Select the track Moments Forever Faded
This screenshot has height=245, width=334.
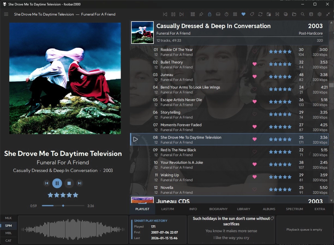point(229,127)
